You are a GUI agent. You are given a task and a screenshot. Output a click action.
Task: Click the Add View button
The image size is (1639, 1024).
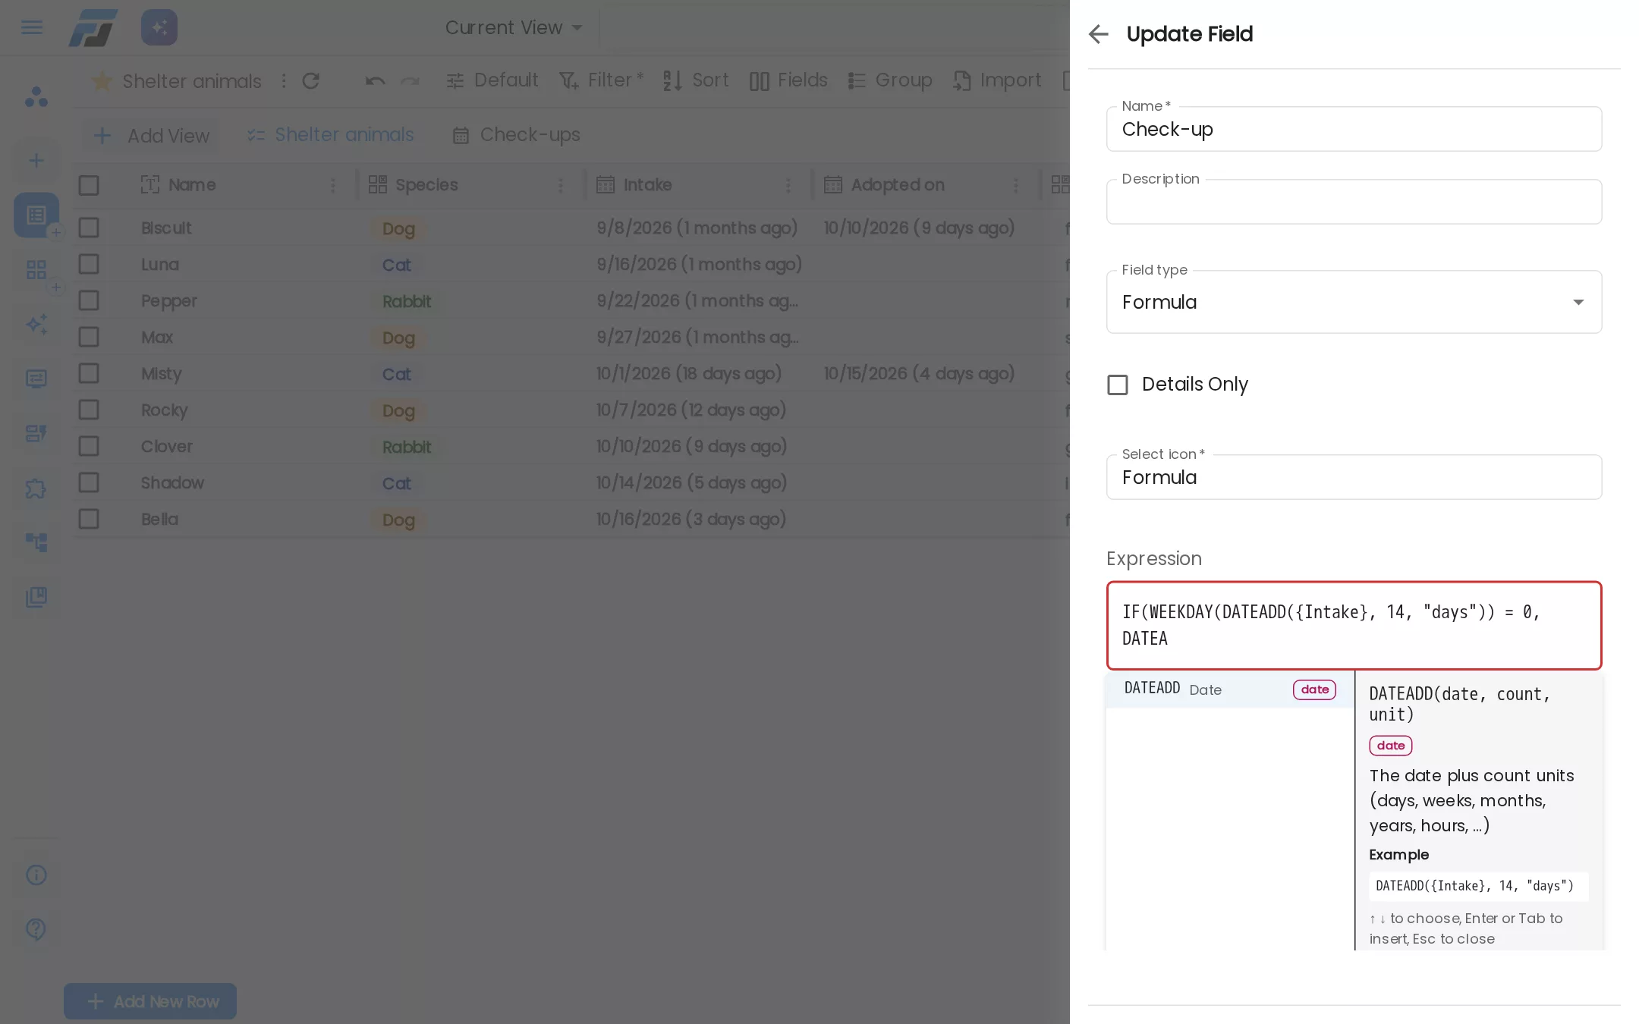tap(150, 136)
